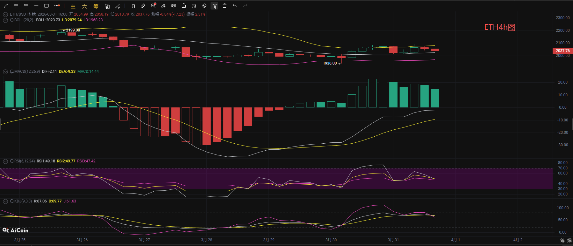Click the 筹 button at bottom right

(x=562, y=241)
